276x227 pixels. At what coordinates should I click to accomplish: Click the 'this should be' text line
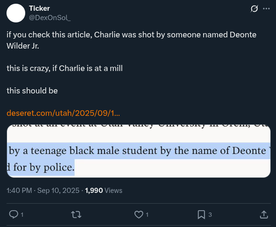pos(32,91)
